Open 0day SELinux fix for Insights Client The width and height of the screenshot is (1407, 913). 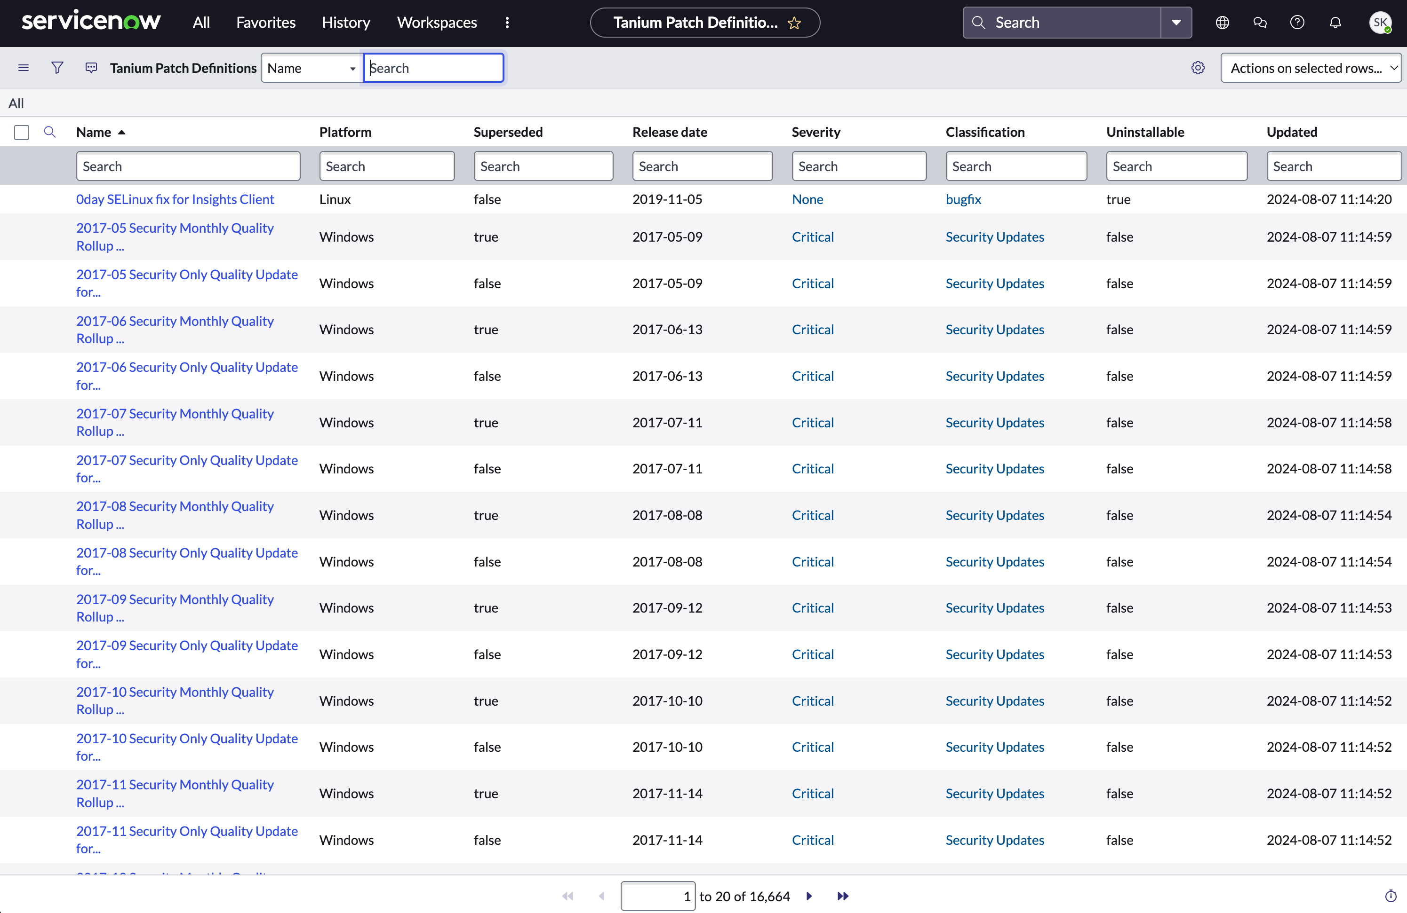click(175, 200)
